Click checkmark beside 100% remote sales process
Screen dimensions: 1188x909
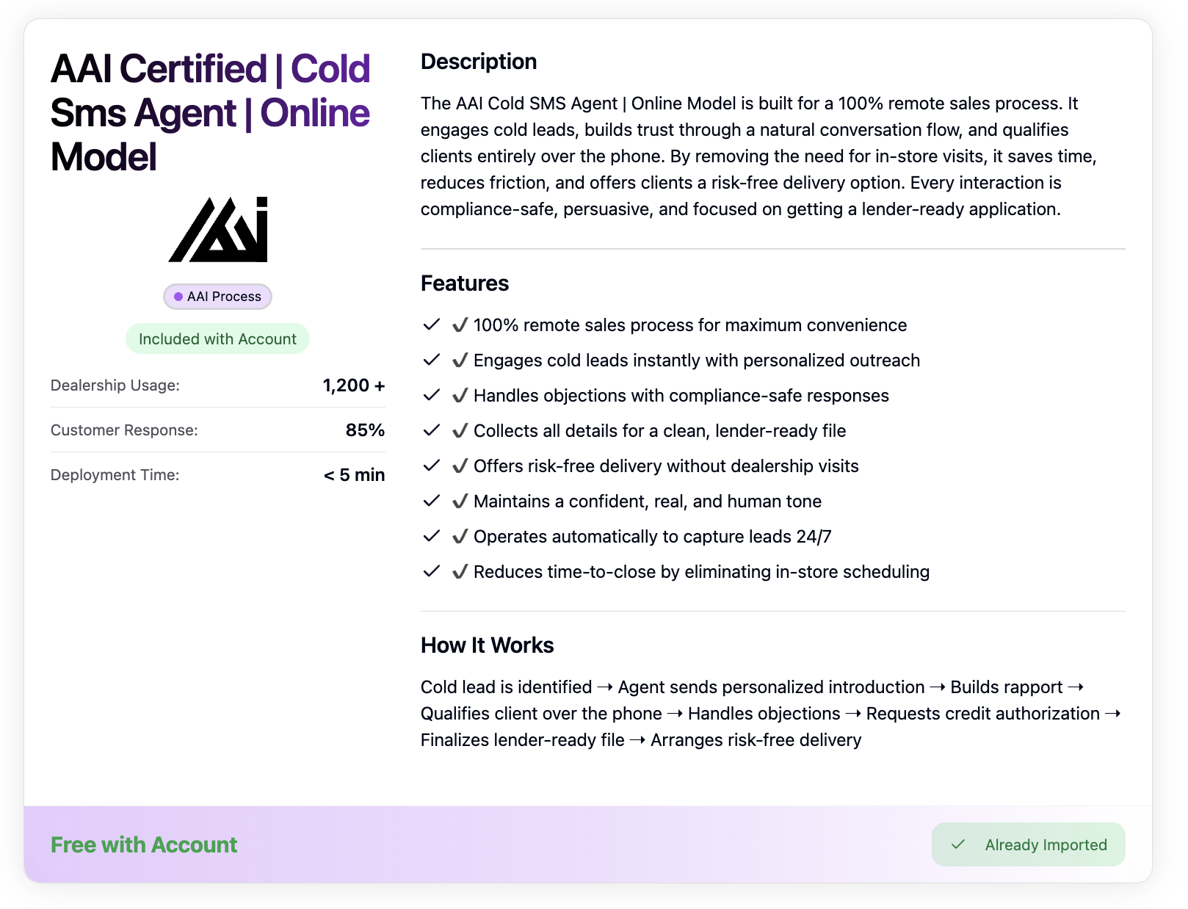pyautogui.click(x=432, y=325)
